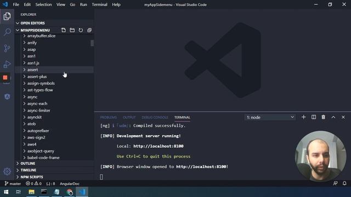This screenshot has width=351, height=197.
Task: Open the Chrome taskbar icon
Action: [x=70, y=192]
